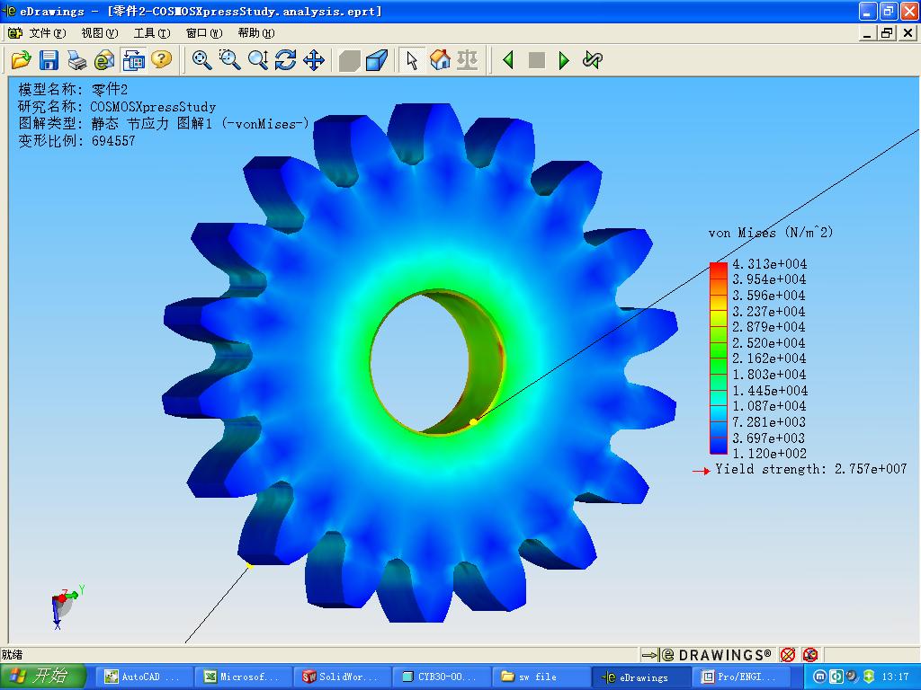The height and width of the screenshot is (690, 921).
Task: Switch to the Microsoft Excel taskbar button
Action: click(x=244, y=677)
